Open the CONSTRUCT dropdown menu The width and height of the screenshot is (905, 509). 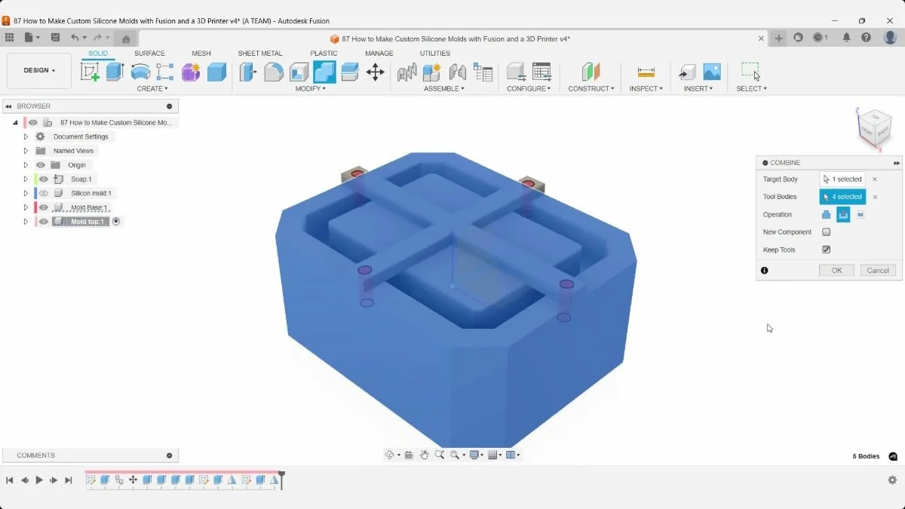coord(591,89)
